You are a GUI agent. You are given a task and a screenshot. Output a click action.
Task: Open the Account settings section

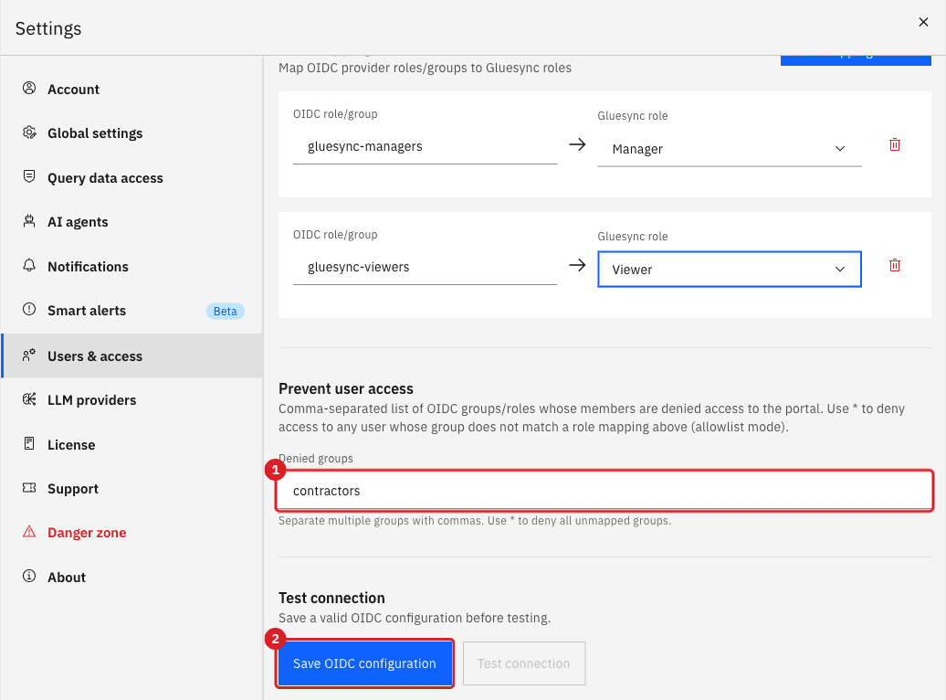click(x=131, y=90)
